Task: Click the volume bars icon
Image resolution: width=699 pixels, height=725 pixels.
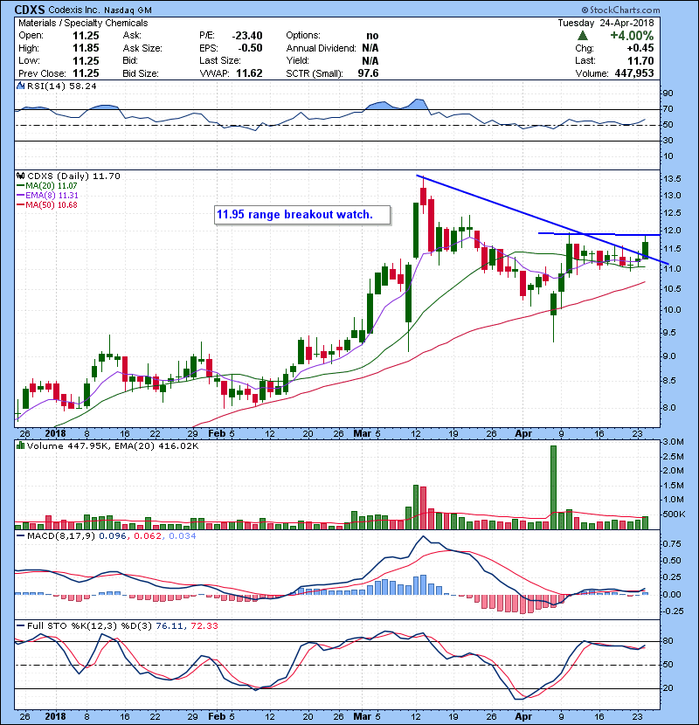Action: [20, 445]
